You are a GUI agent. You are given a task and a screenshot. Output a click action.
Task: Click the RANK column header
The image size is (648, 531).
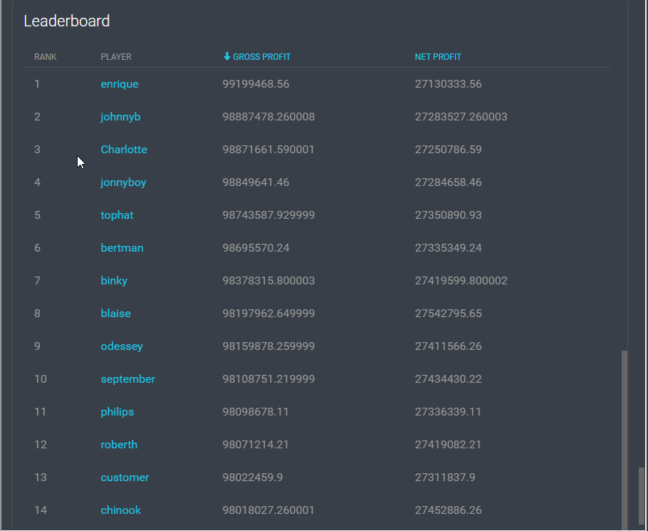point(46,56)
